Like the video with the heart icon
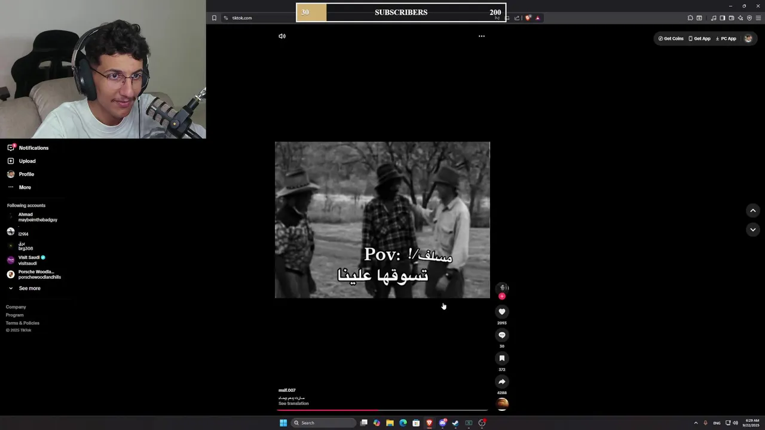The image size is (765, 430). pos(502,311)
